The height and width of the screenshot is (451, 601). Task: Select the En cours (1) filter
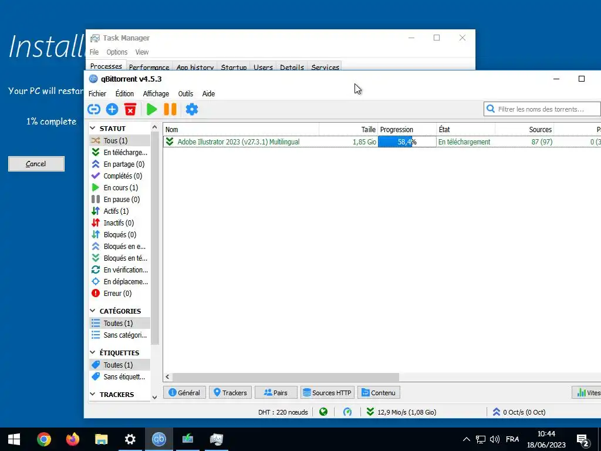coord(120,187)
